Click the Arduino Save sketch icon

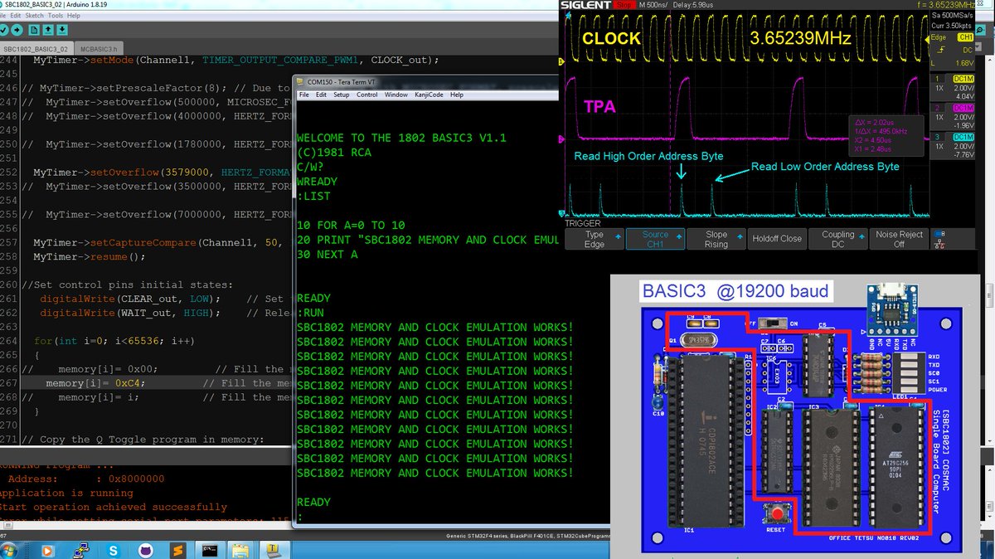[62, 30]
